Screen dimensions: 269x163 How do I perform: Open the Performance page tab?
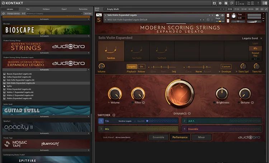click(x=180, y=137)
